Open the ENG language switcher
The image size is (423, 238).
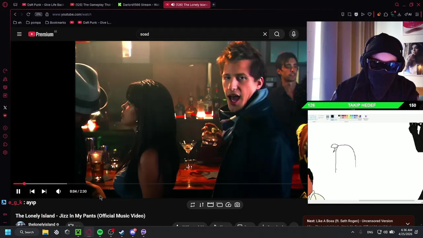coord(370,232)
